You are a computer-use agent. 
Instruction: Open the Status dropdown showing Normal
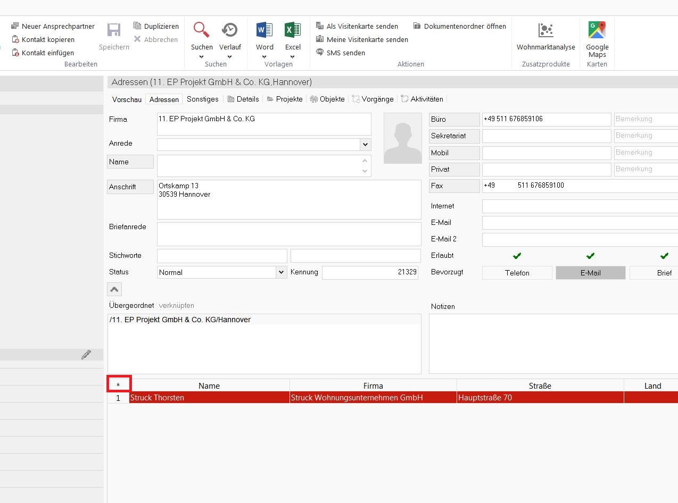tap(281, 272)
